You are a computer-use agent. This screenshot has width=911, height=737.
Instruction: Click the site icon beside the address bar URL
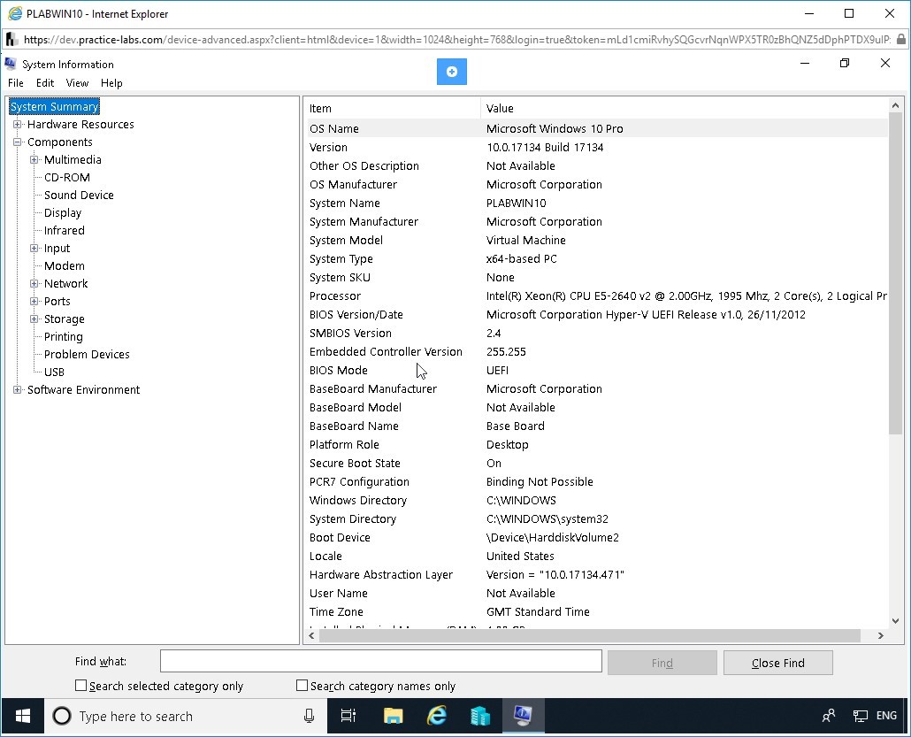click(11, 40)
